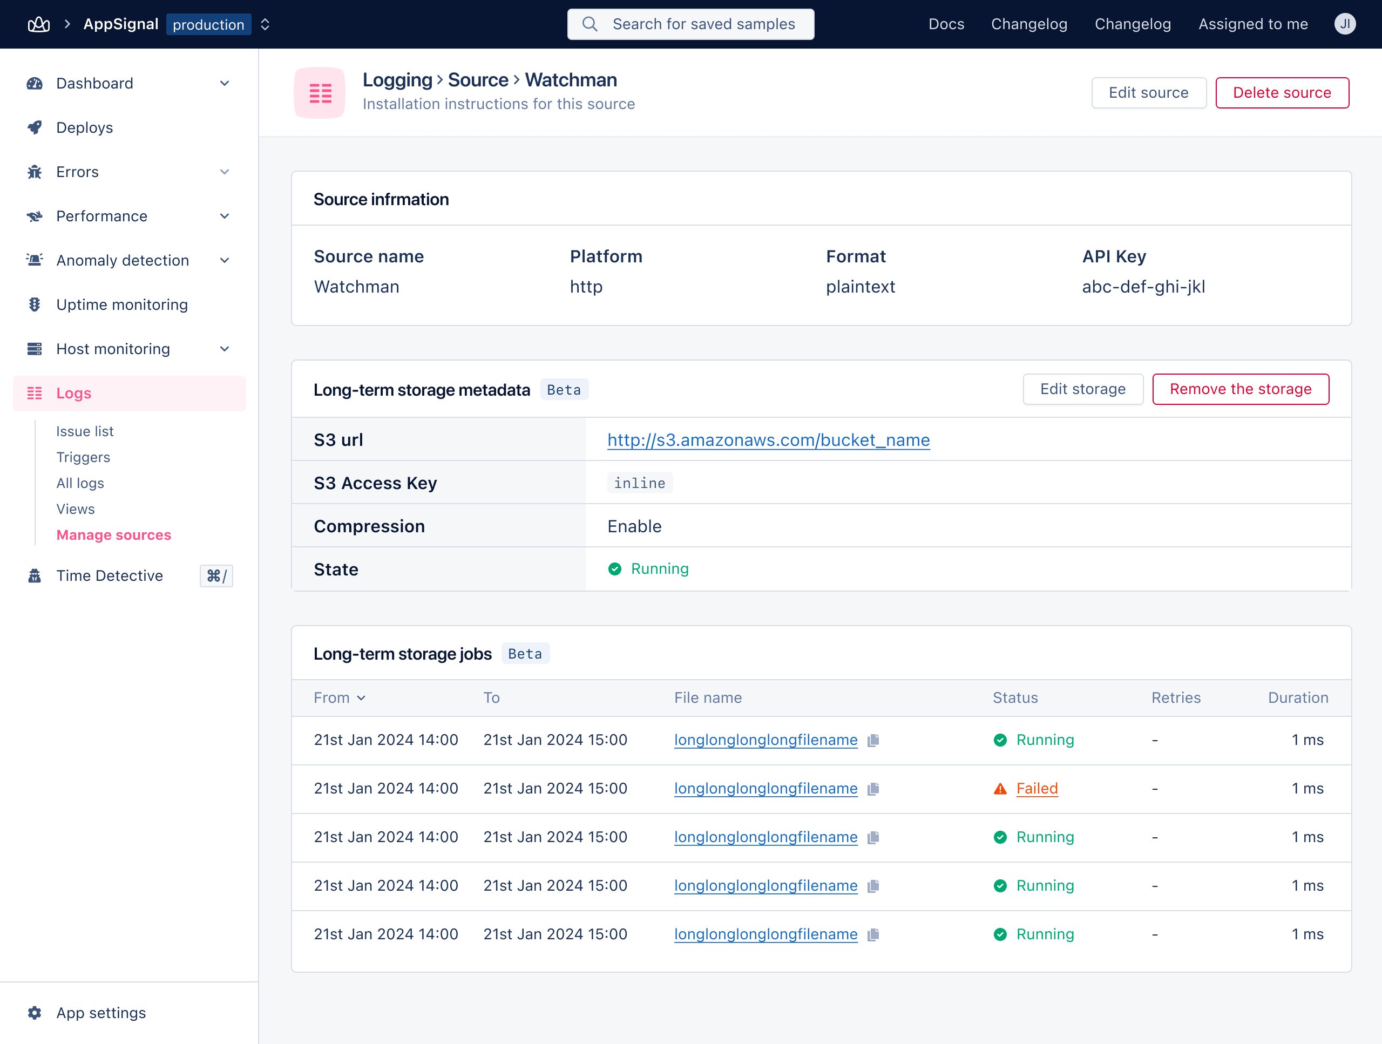Click the Host monitoring server icon
1382x1044 pixels.
click(x=35, y=349)
